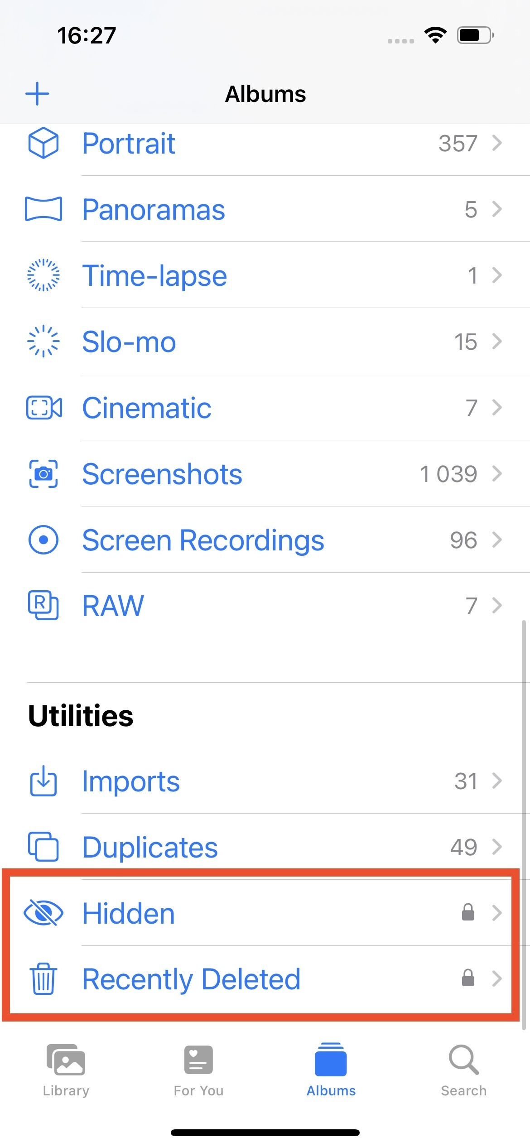Open the Search tab

[463, 1070]
